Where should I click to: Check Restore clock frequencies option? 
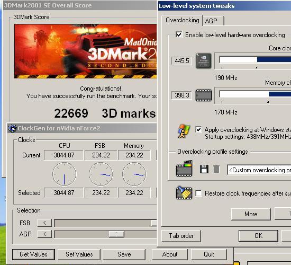198,193
